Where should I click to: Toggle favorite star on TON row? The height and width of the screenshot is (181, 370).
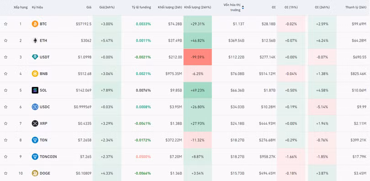5,140
